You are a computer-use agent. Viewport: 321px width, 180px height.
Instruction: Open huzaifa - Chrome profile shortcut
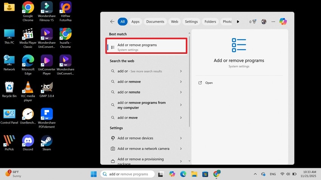coord(65,38)
